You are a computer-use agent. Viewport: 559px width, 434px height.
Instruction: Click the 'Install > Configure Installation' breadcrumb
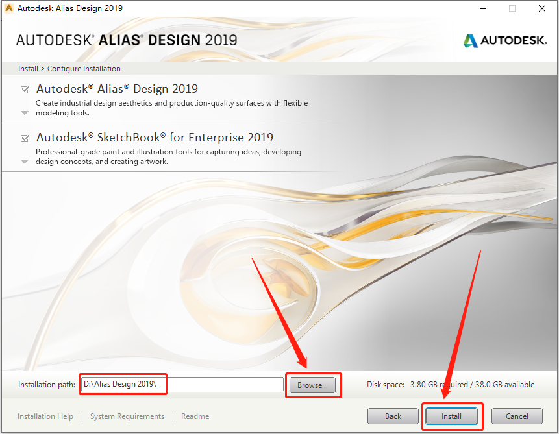(x=69, y=69)
